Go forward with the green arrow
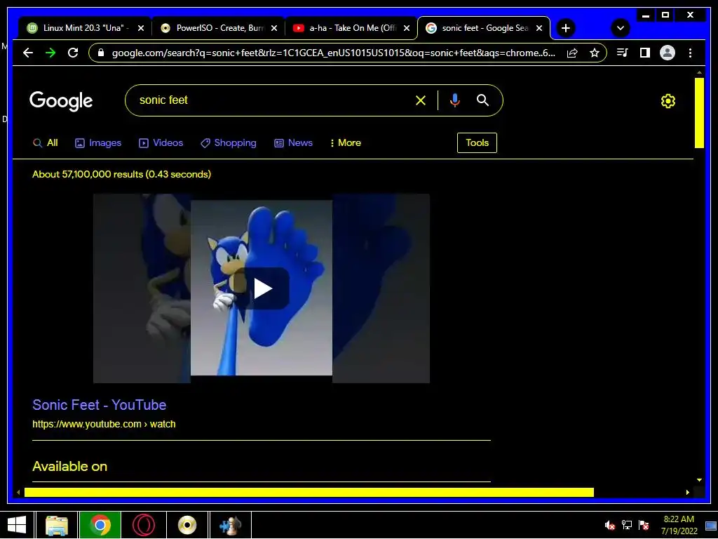The width and height of the screenshot is (718, 539). pos(50,53)
